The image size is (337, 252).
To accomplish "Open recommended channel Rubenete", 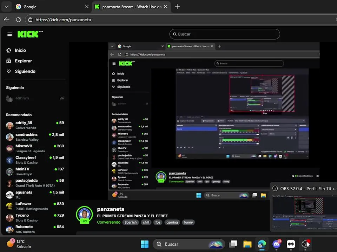I will point(35,229).
